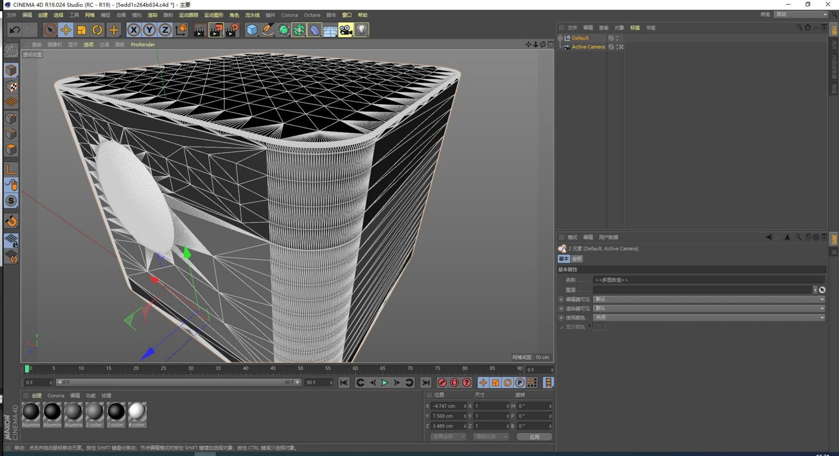Switch to the 坐标 attribute tab
This screenshot has width=839, height=456.
[577, 259]
